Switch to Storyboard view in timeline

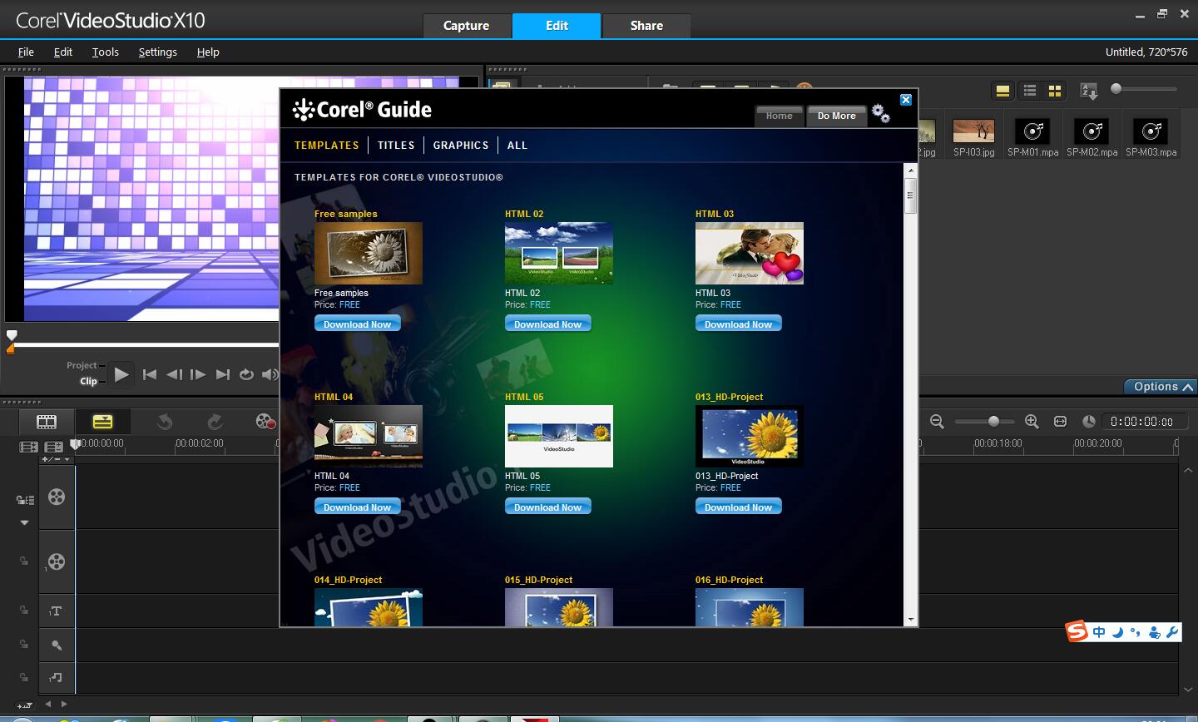coord(47,422)
